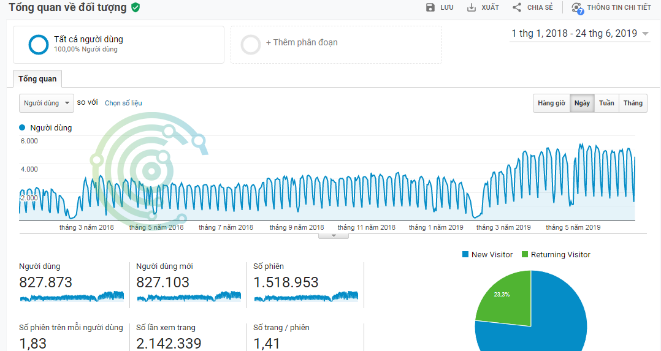Click Chọn số liệu link
This screenshot has width=661, height=351.
click(123, 103)
